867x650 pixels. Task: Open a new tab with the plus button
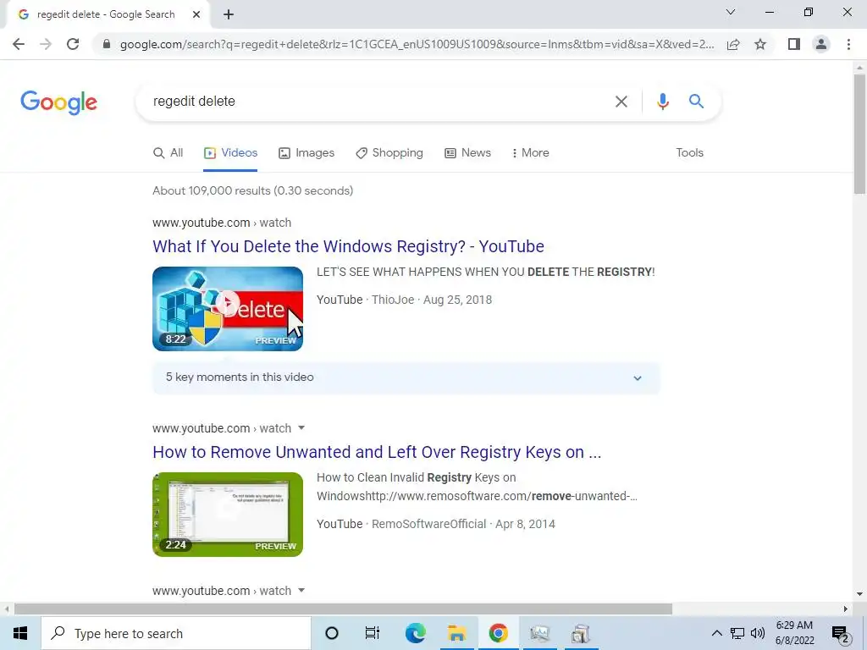(229, 15)
